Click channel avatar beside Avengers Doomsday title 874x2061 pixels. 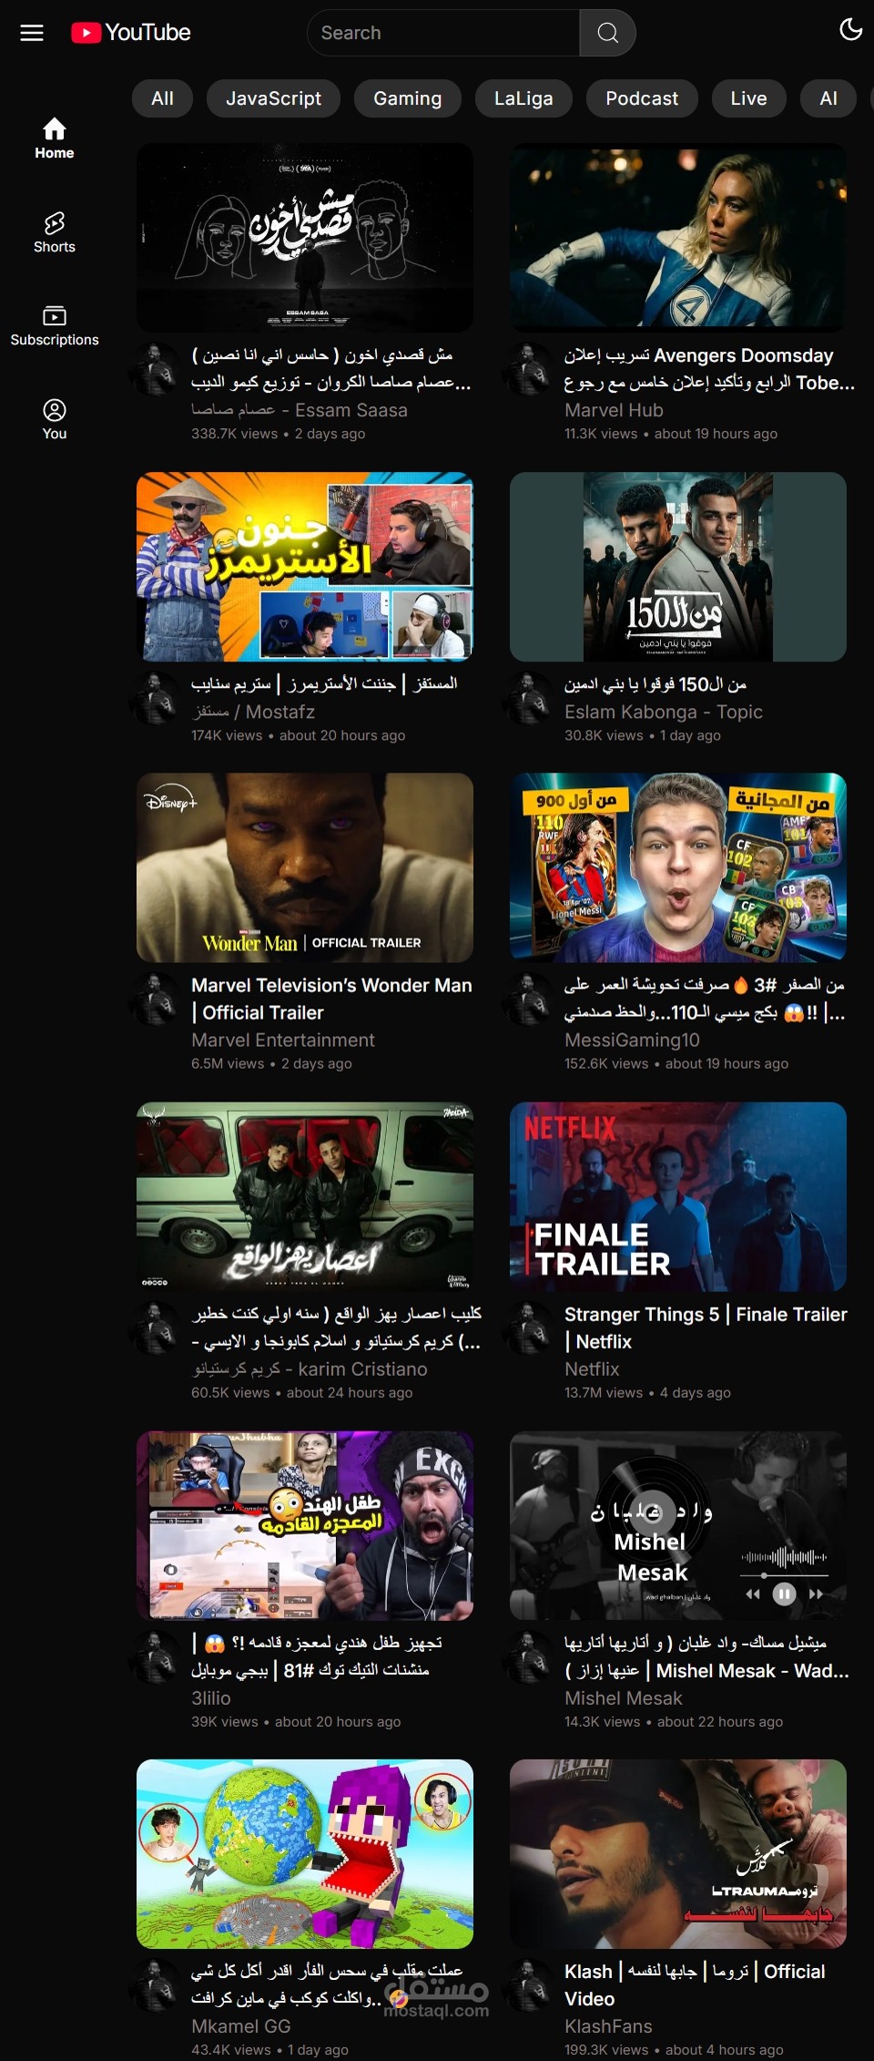click(528, 369)
